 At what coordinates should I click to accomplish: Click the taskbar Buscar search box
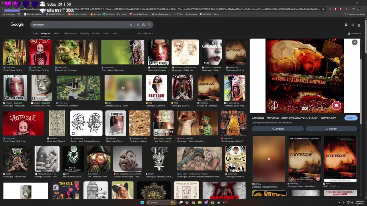(x=161, y=203)
